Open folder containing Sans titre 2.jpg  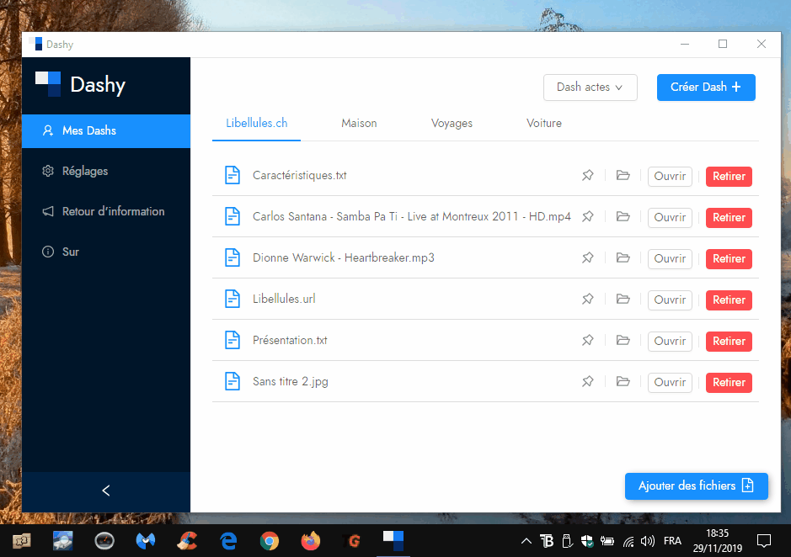(623, 382)
